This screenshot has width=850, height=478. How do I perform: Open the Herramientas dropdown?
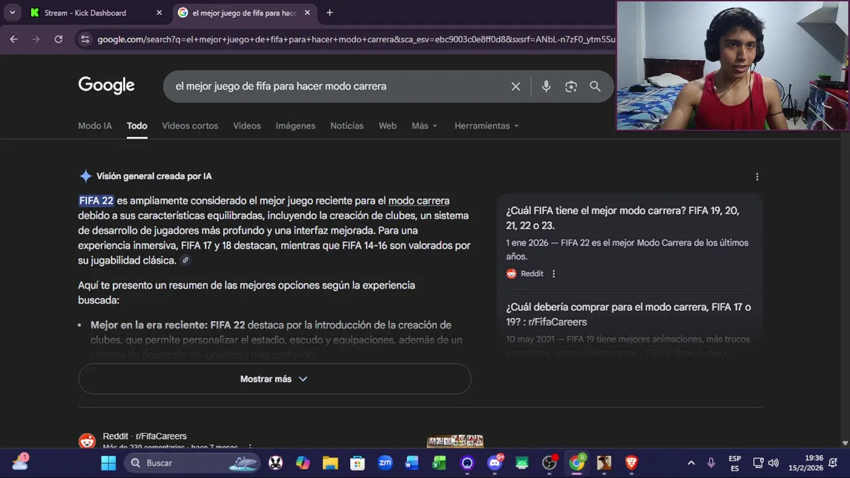[x=486, y=125]
